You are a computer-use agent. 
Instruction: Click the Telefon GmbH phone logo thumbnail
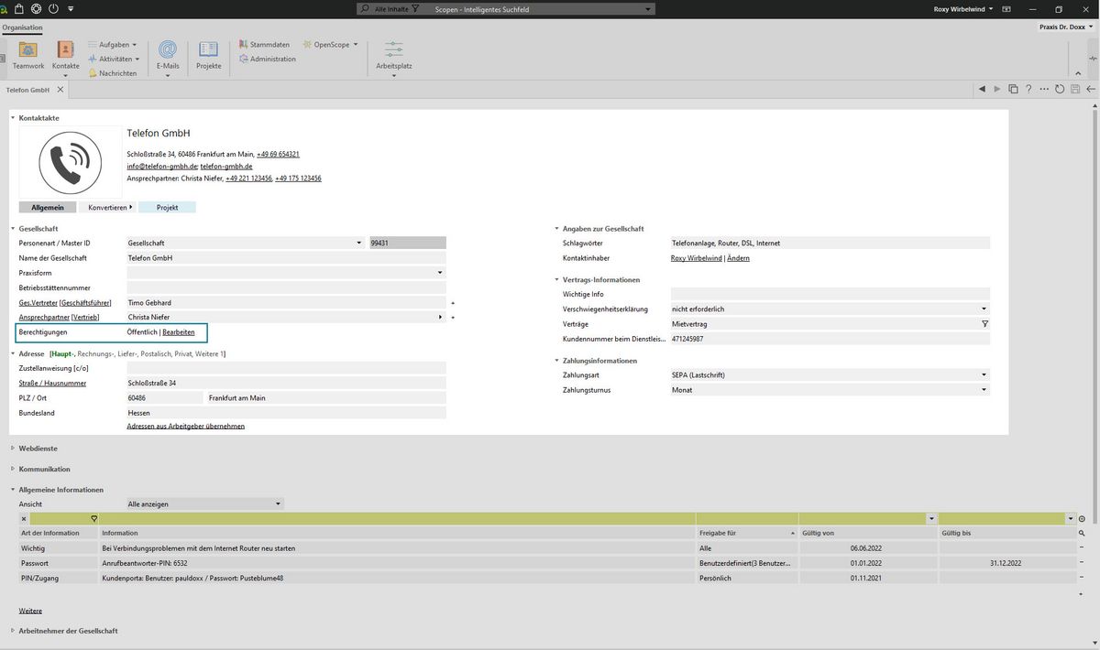click(x=70, y=161)
